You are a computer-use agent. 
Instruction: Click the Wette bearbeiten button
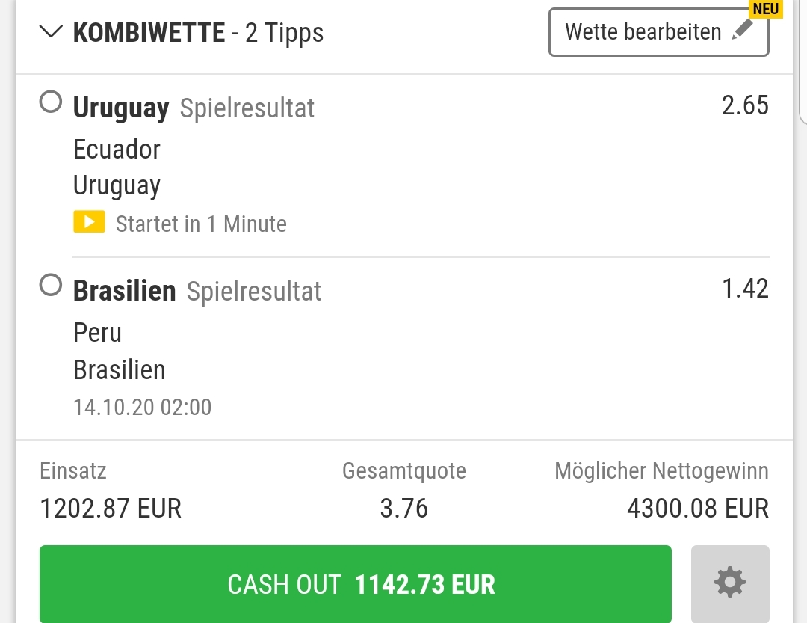[x=659, y=32]
